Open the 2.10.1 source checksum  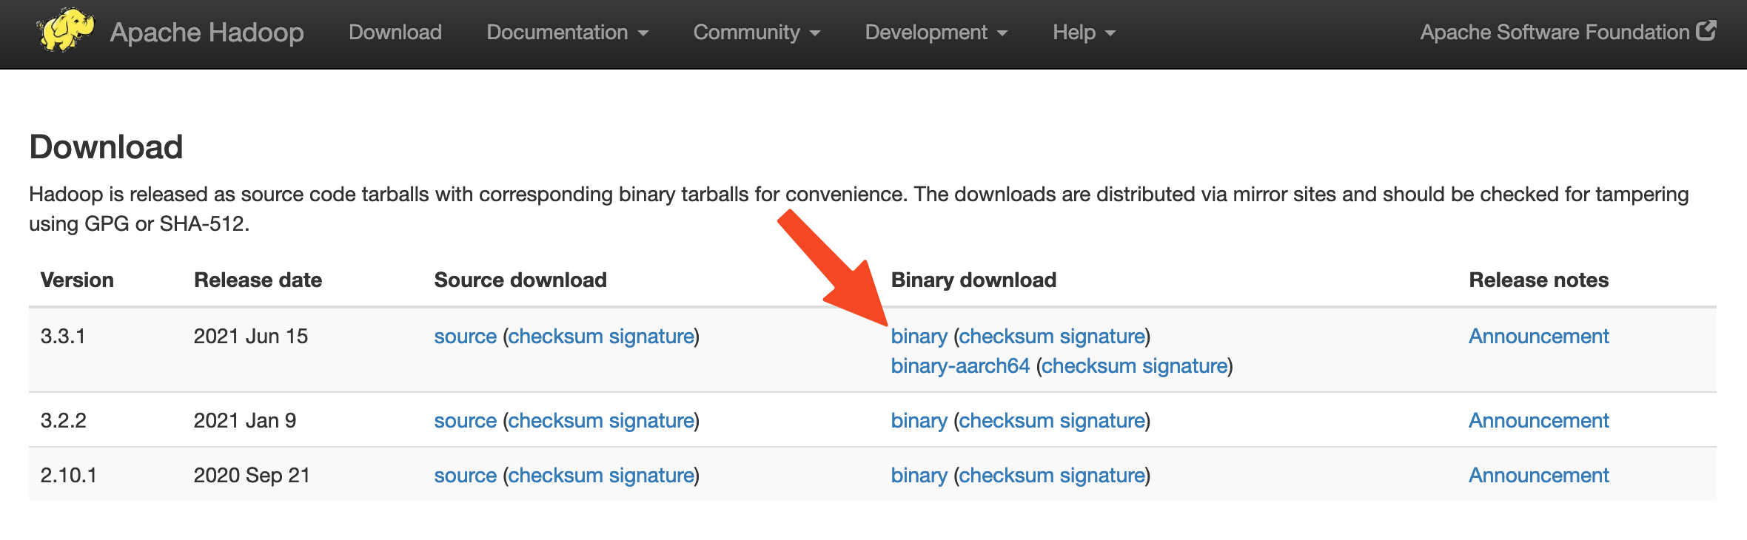(555, 476)
